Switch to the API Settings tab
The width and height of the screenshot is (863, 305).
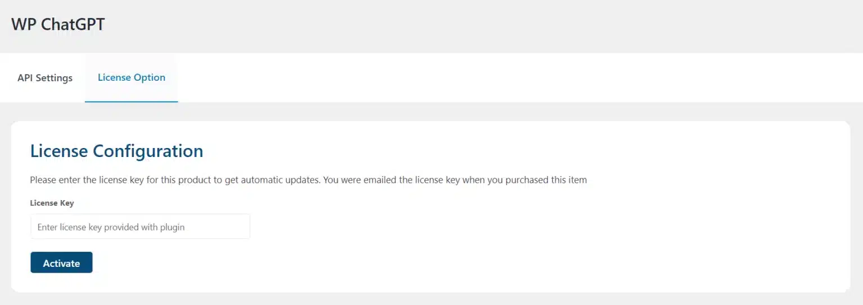[x=45, y=78]
